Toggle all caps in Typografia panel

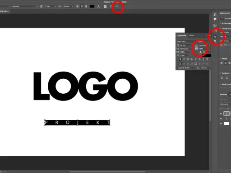(x=188, y=59)
